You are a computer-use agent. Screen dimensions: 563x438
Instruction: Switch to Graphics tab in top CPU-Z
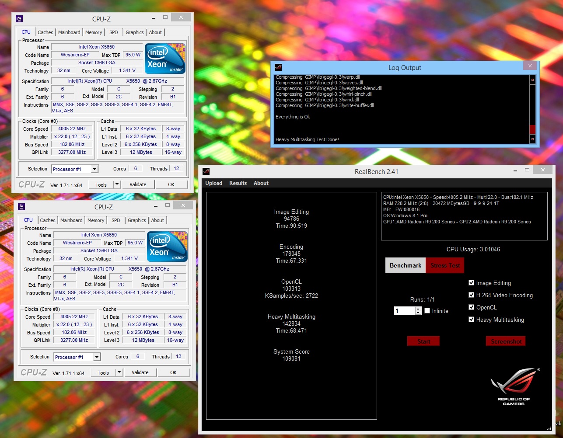[x=135, y=32]
